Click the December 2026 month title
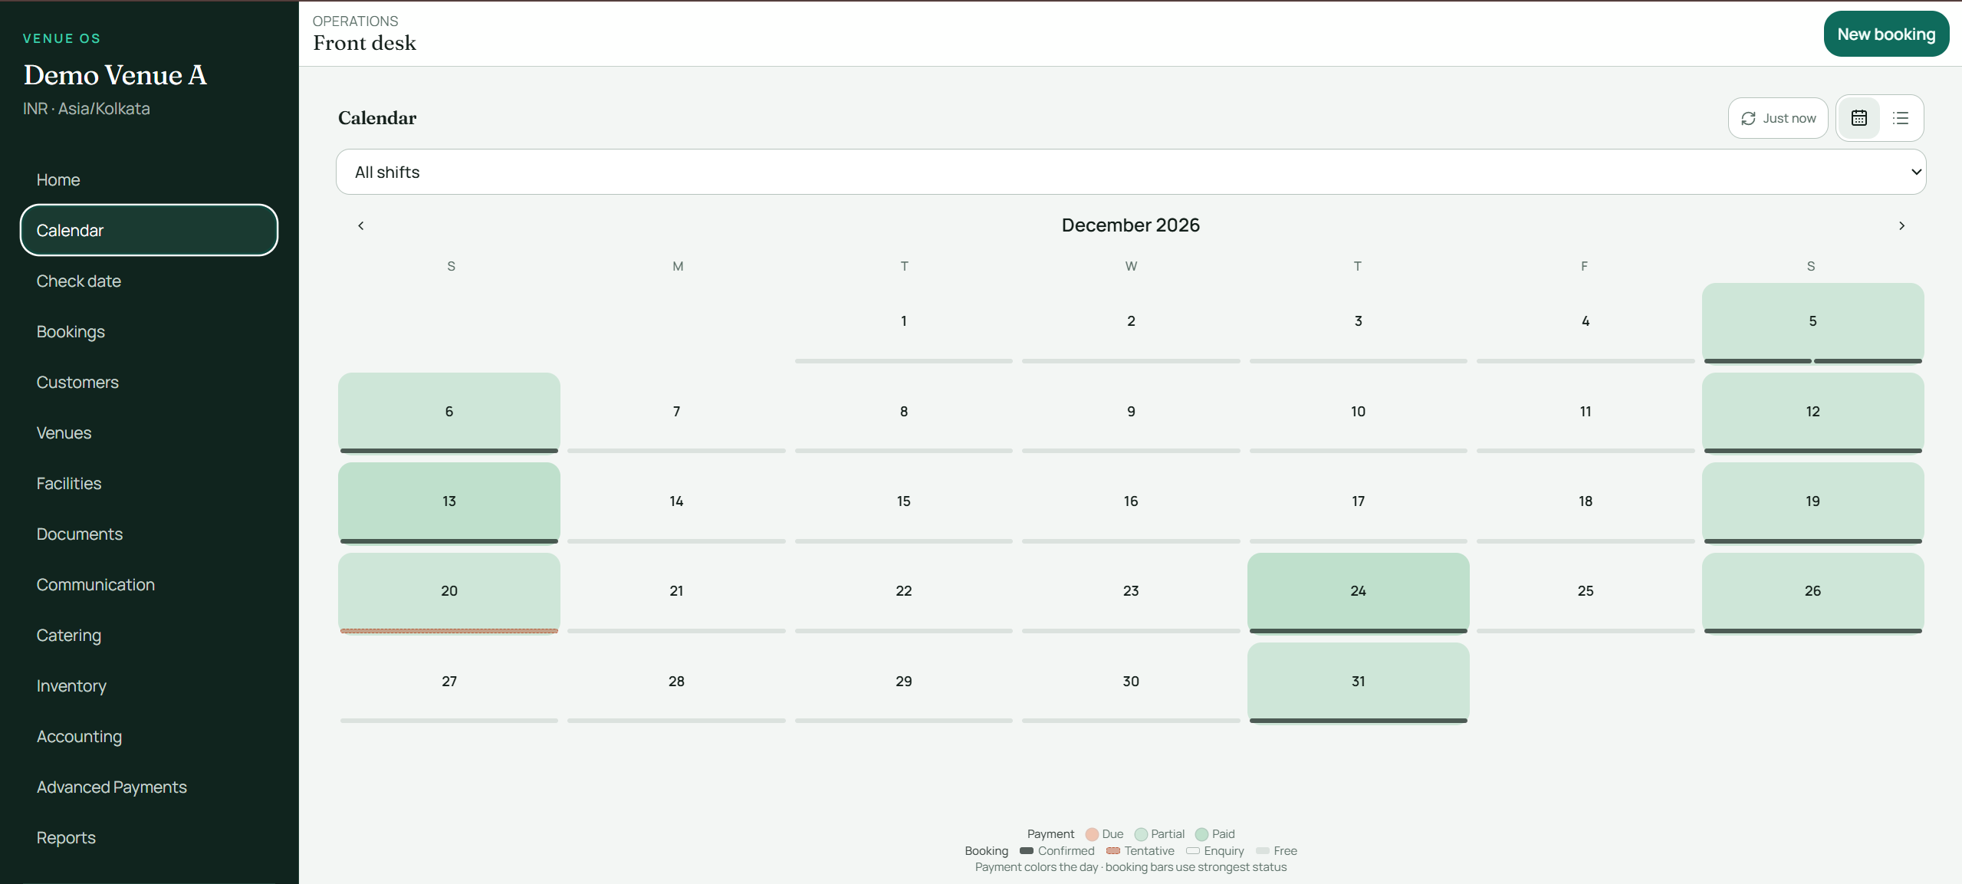This screenshot has height=884, width=1962. click(1130, 225)
